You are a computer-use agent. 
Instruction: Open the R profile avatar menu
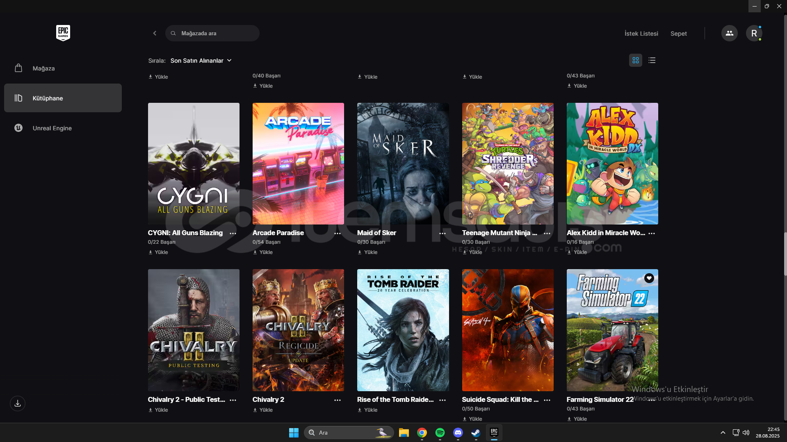click(754, 33)
